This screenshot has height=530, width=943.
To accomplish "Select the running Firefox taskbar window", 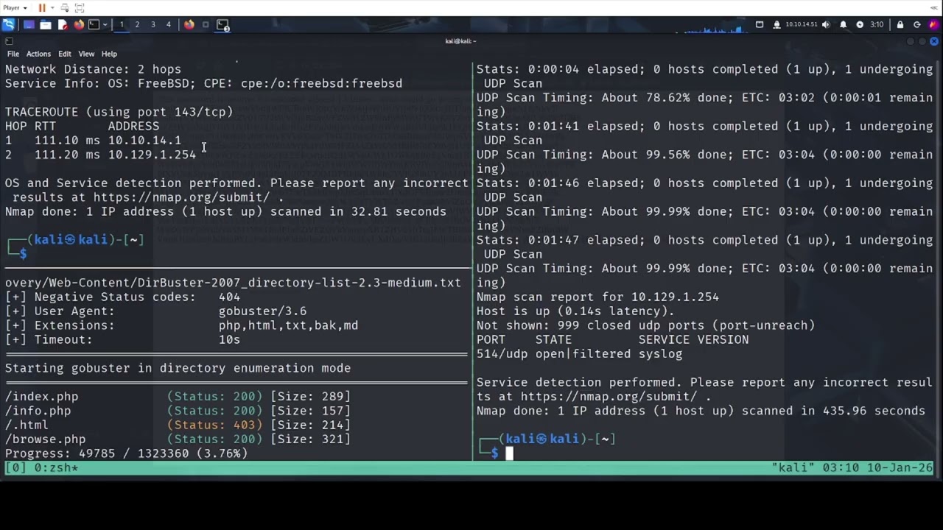I will [x=189, y=24].
